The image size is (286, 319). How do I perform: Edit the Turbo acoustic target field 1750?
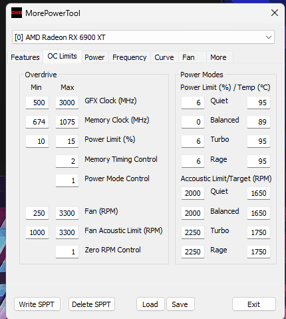coord(259,232)
